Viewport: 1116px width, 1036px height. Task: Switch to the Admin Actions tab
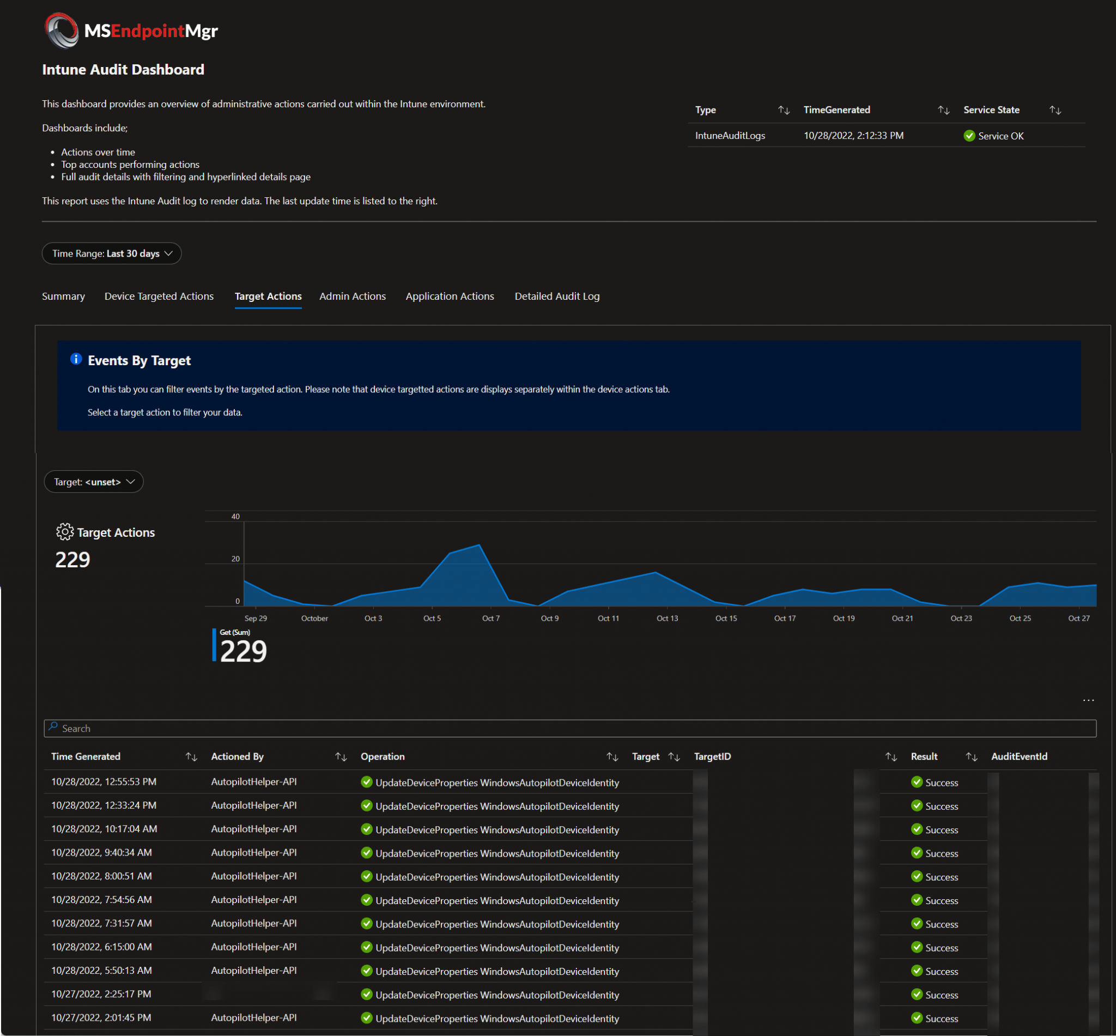point(352,296)
